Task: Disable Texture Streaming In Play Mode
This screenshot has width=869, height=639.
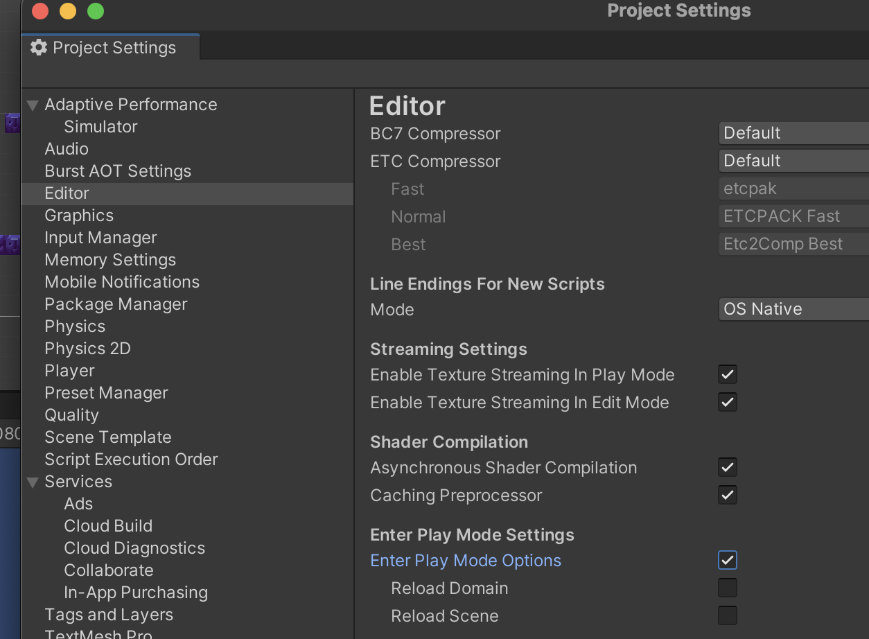Action: pos(727,375)
